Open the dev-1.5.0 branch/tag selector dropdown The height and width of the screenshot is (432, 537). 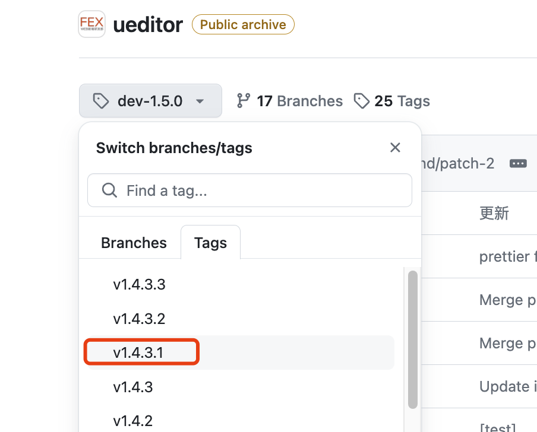pos(150,101)
